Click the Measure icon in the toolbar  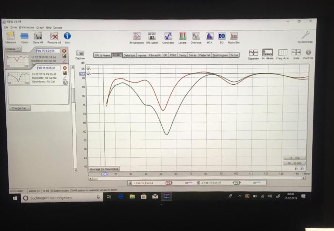11,36
